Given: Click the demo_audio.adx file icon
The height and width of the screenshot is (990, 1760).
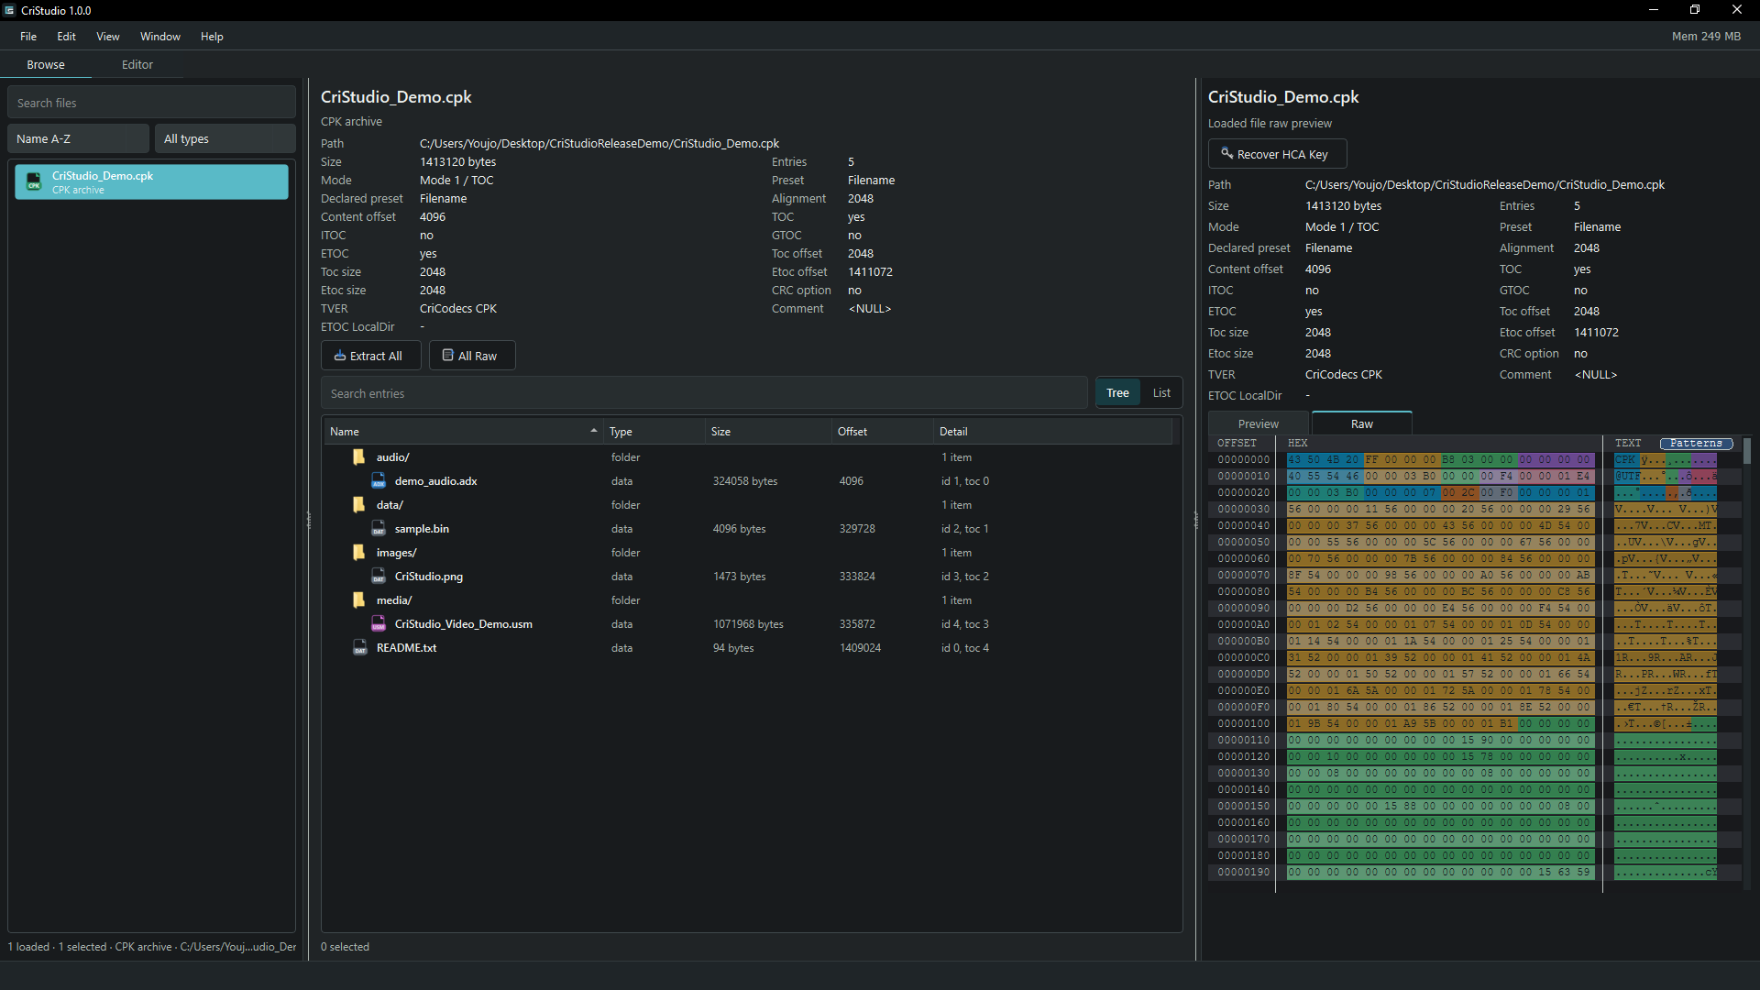Looking at the screenshot, I should [x=379, y=480].
